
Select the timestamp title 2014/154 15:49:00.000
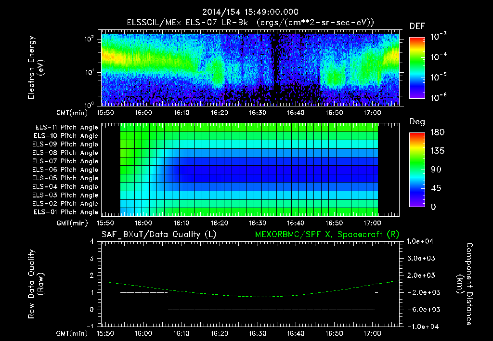pyautogui.click(x=250, y=12)
